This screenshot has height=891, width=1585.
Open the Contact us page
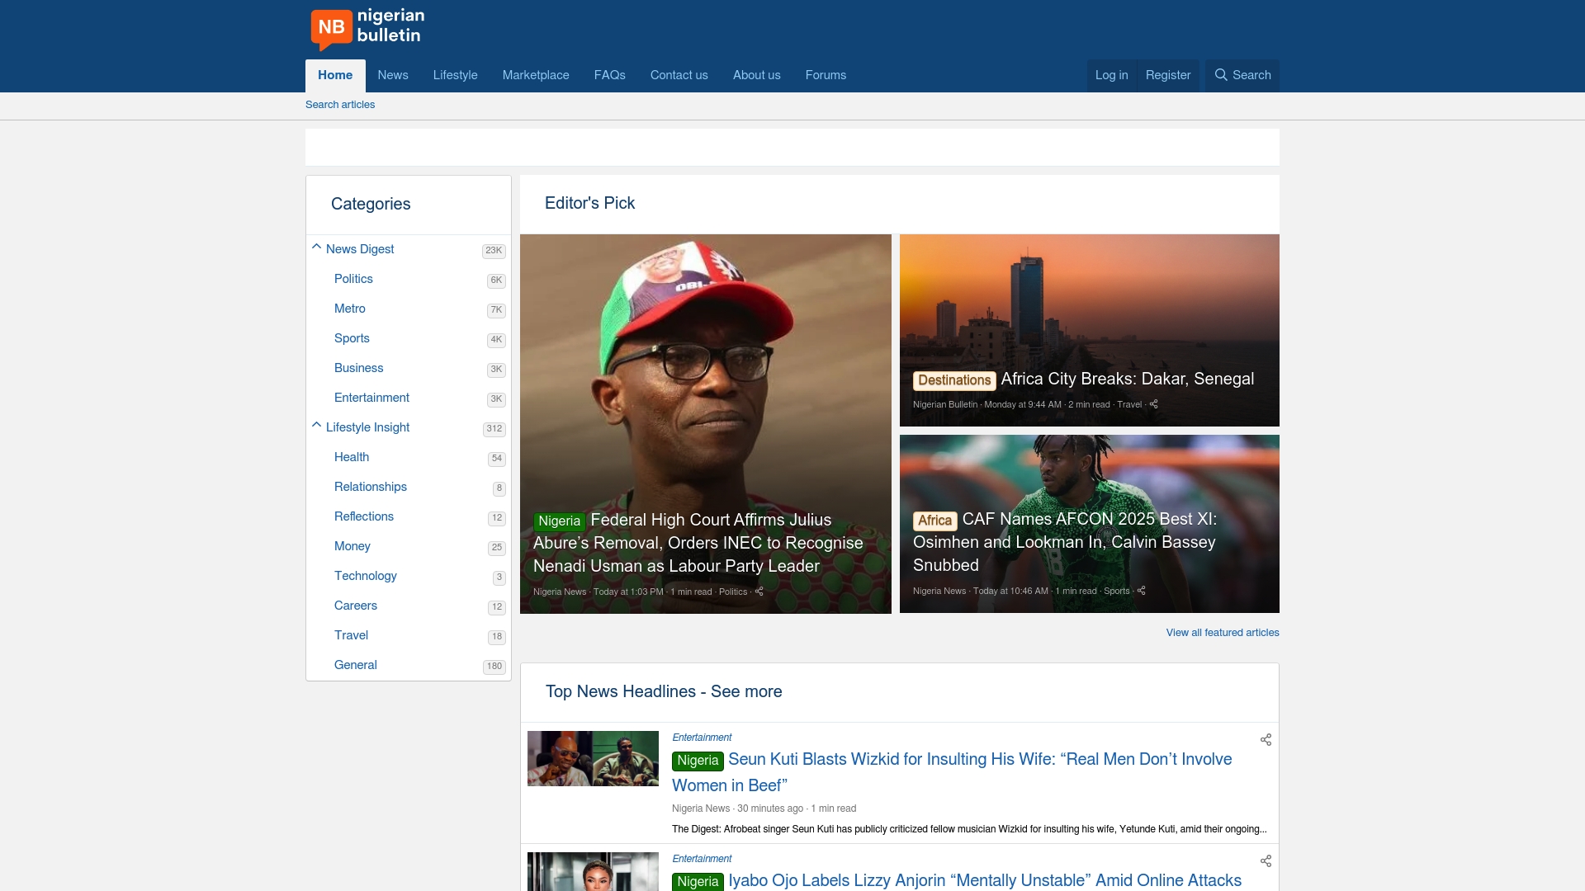click(679, 75)
